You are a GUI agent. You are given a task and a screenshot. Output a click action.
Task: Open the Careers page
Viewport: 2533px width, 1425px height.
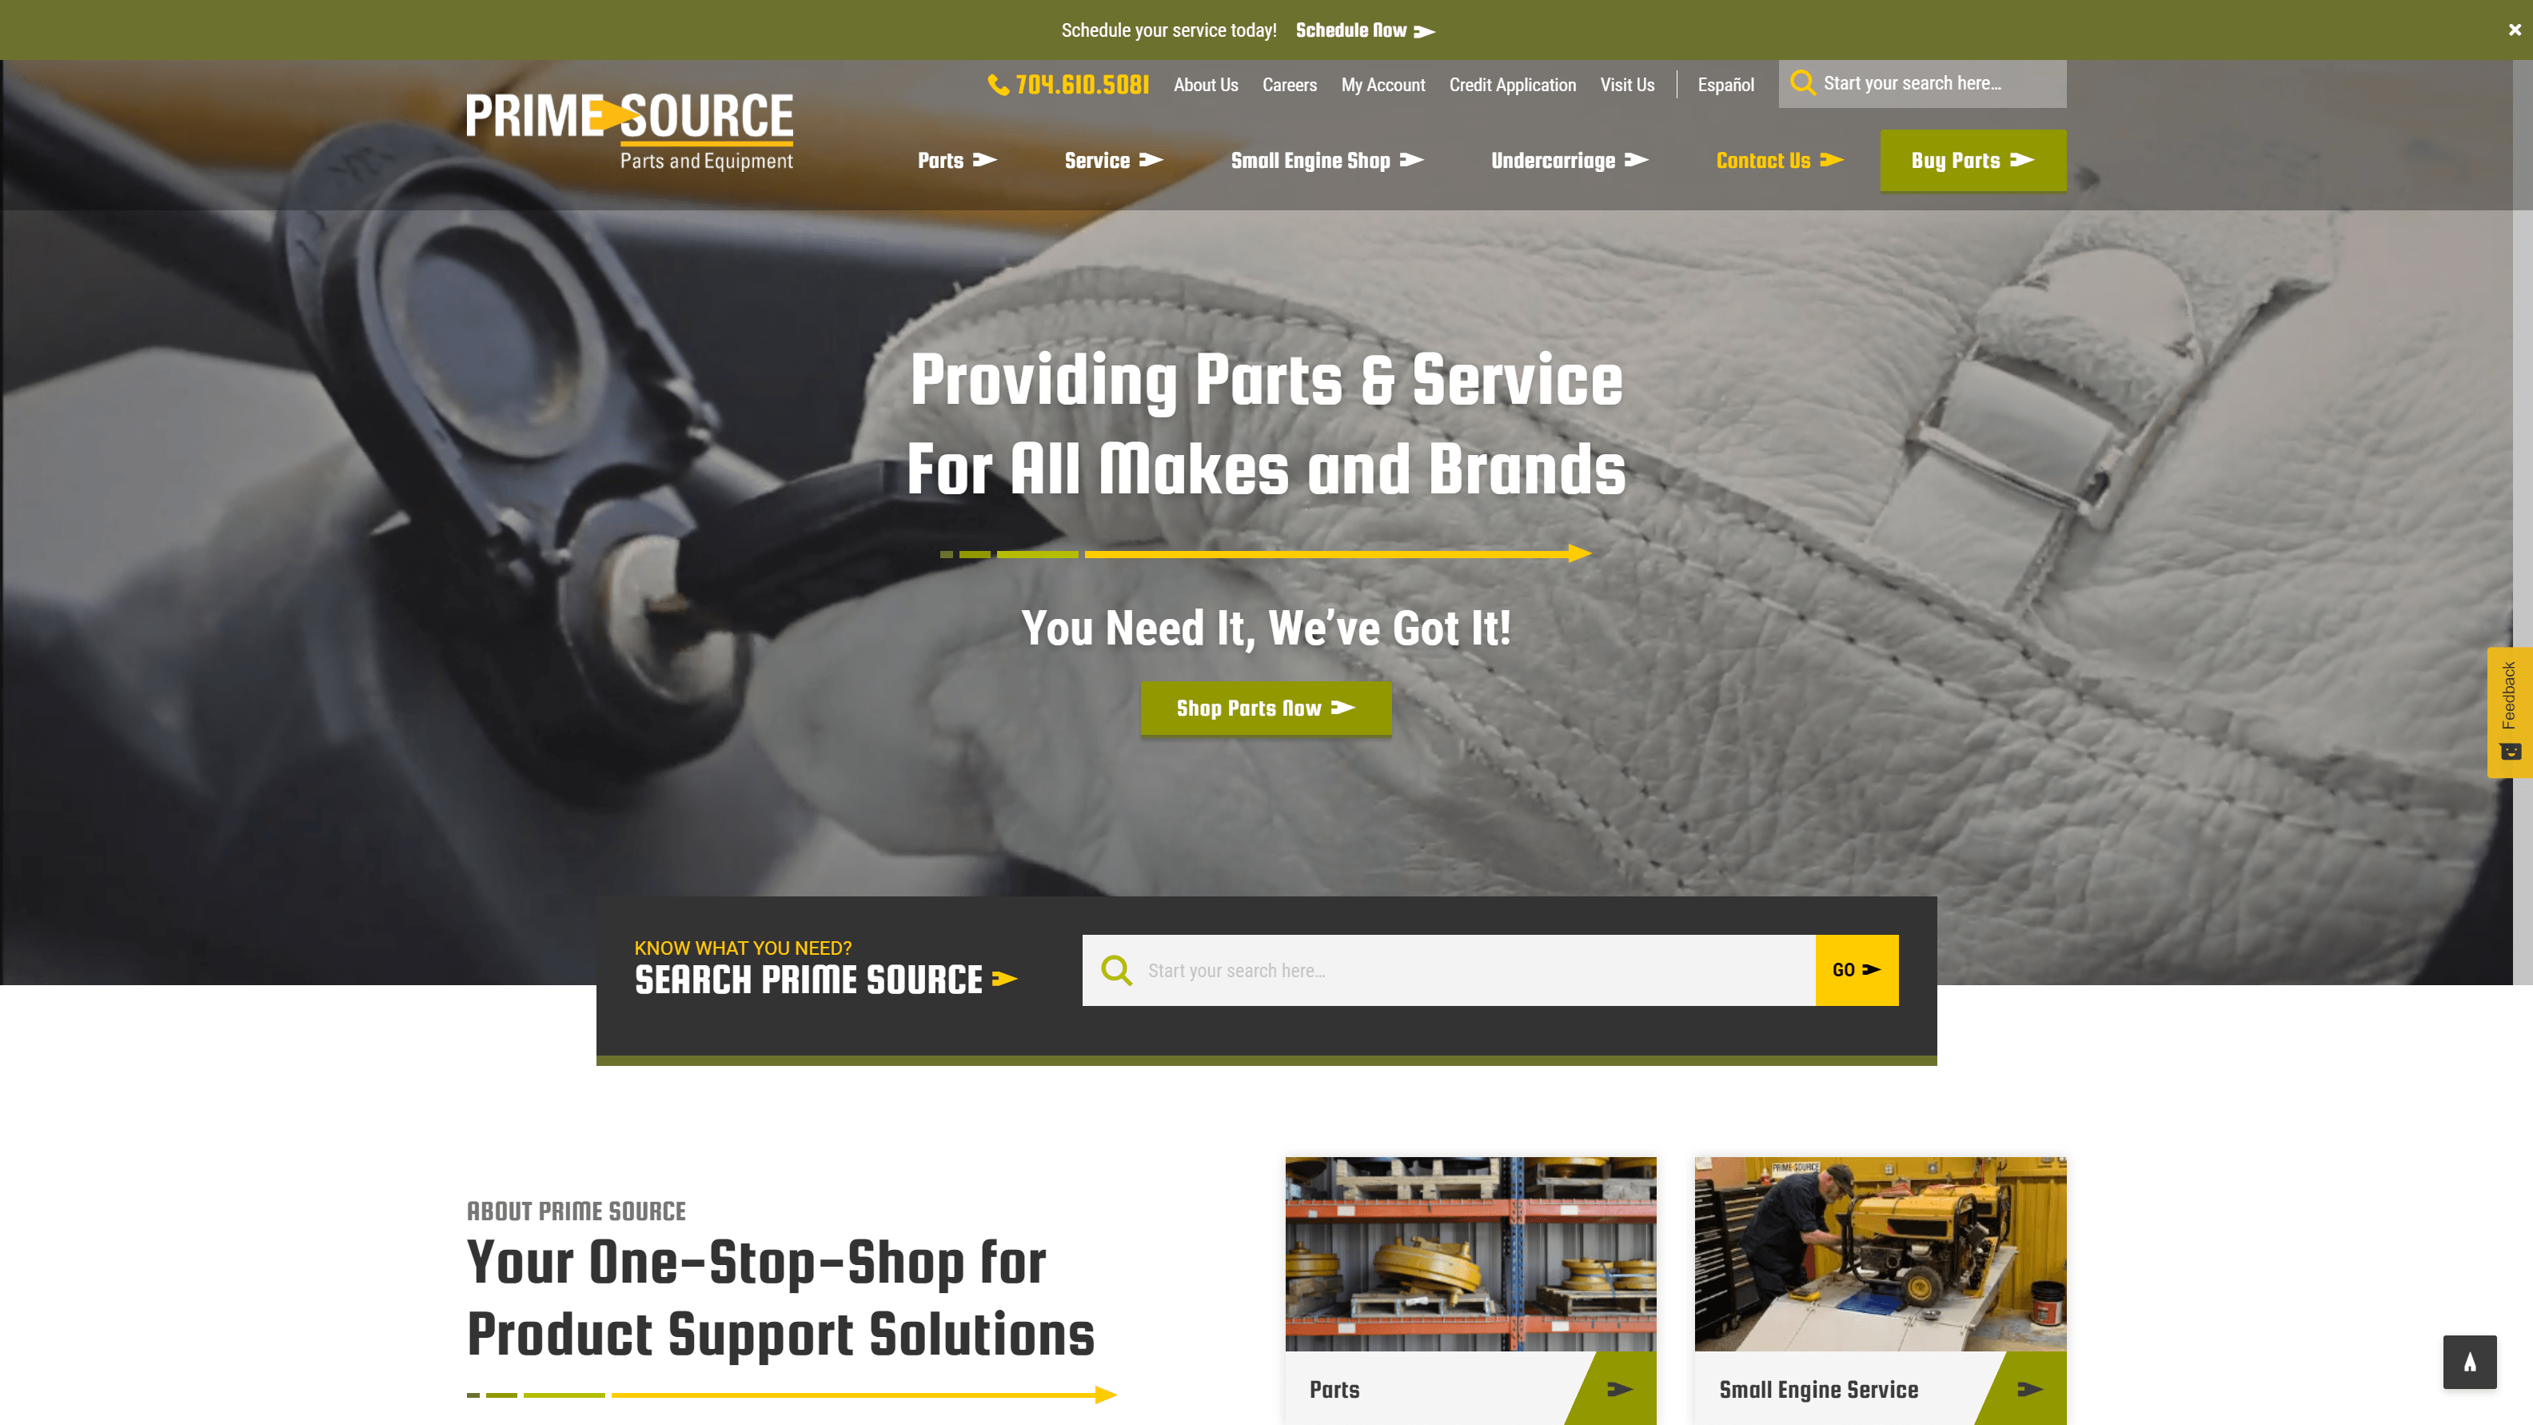(1289, 83)
